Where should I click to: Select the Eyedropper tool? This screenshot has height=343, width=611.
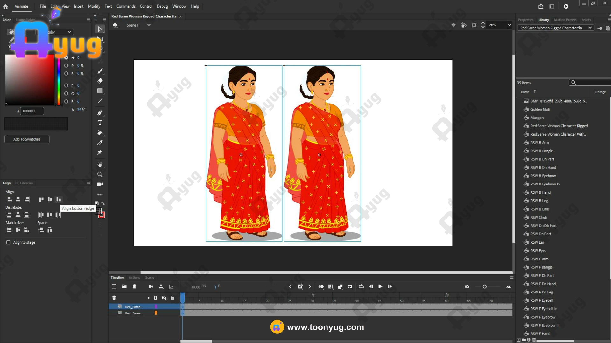[100, 143]
